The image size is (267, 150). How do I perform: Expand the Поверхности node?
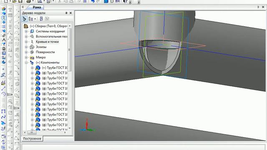[26, 52]
